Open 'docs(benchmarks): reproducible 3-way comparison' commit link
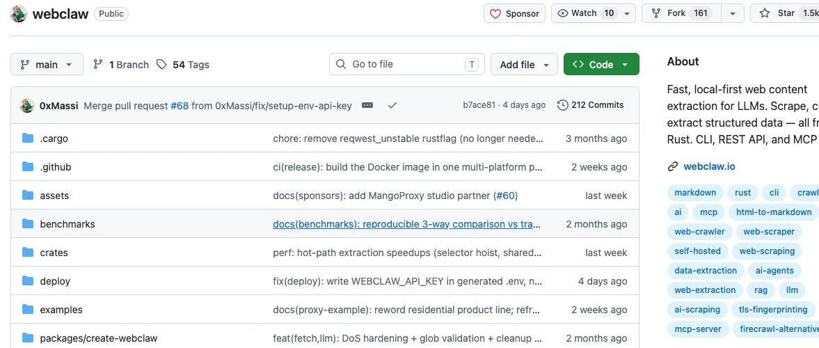Screen dimensions: 819x348 (407, 224)
